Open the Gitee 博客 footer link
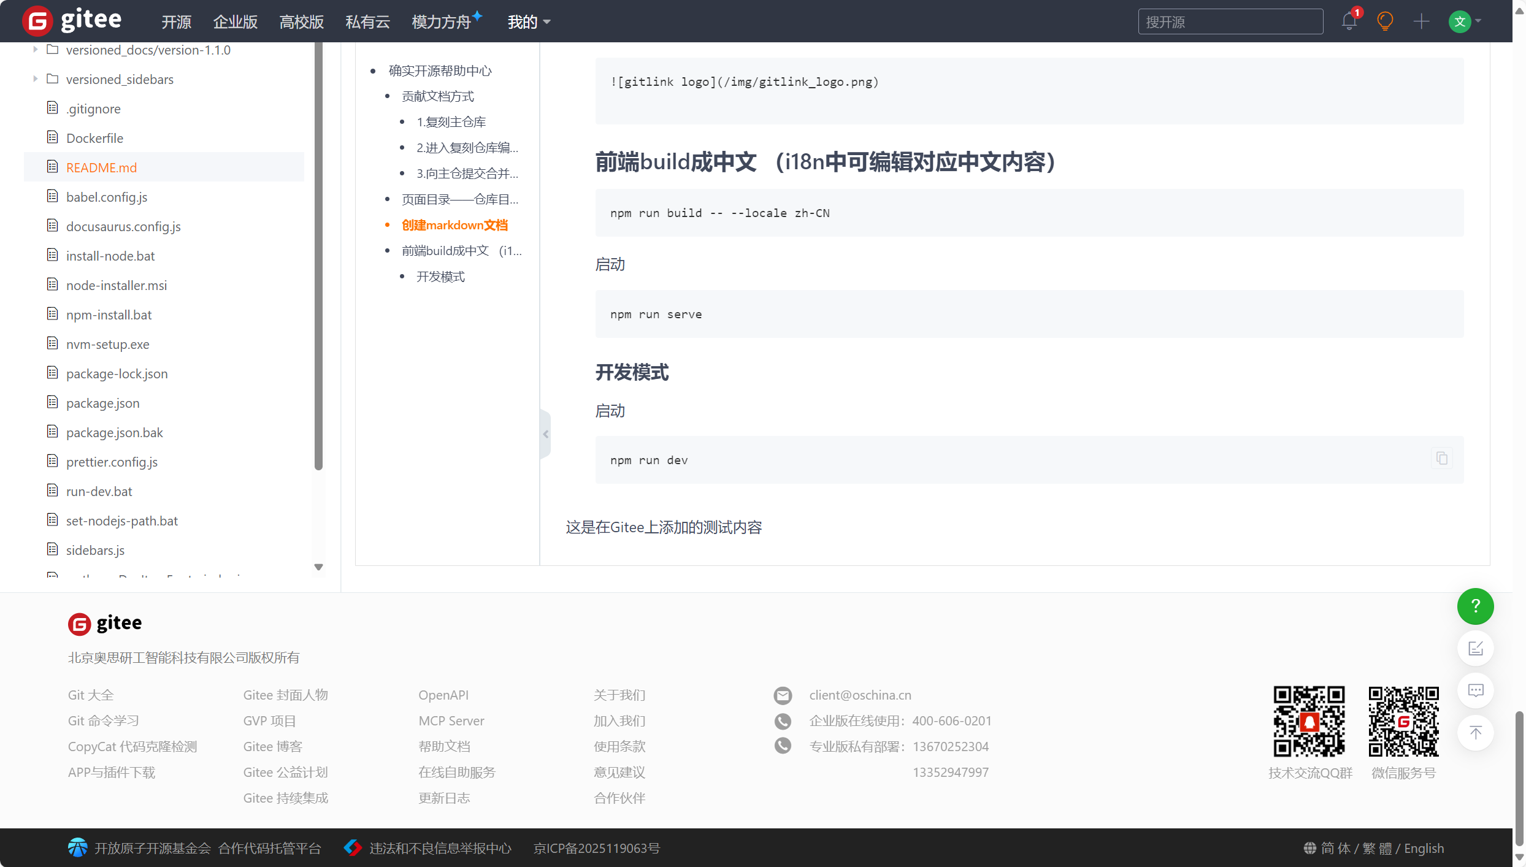This screenshot has width=1526, height=867. (273, 746)
